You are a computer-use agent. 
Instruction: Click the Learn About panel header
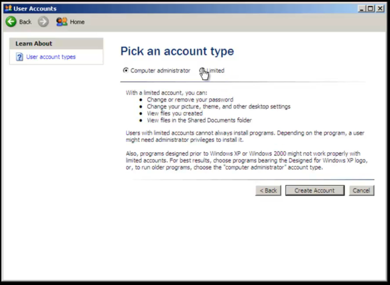click(x=56, y=43)
